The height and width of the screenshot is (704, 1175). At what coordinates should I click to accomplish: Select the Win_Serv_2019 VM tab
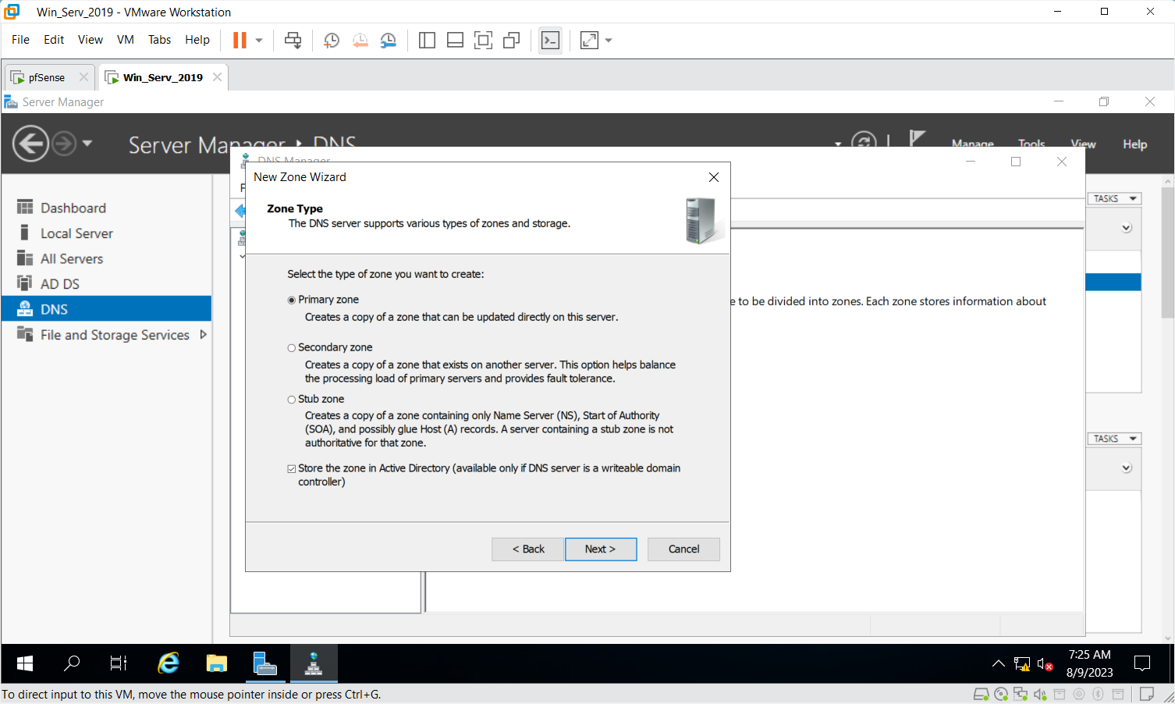pos(163,77)
